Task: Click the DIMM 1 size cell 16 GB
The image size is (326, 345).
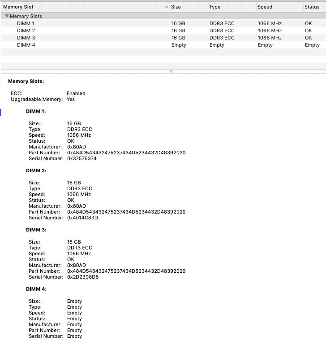Action: [x=178, y=23]
